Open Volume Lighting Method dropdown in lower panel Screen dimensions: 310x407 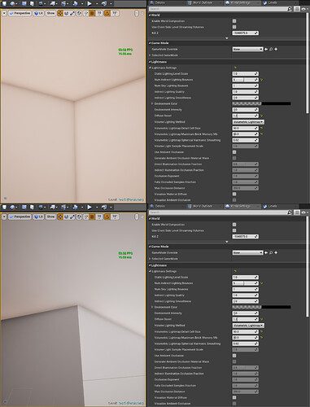[x=248, y=326]
